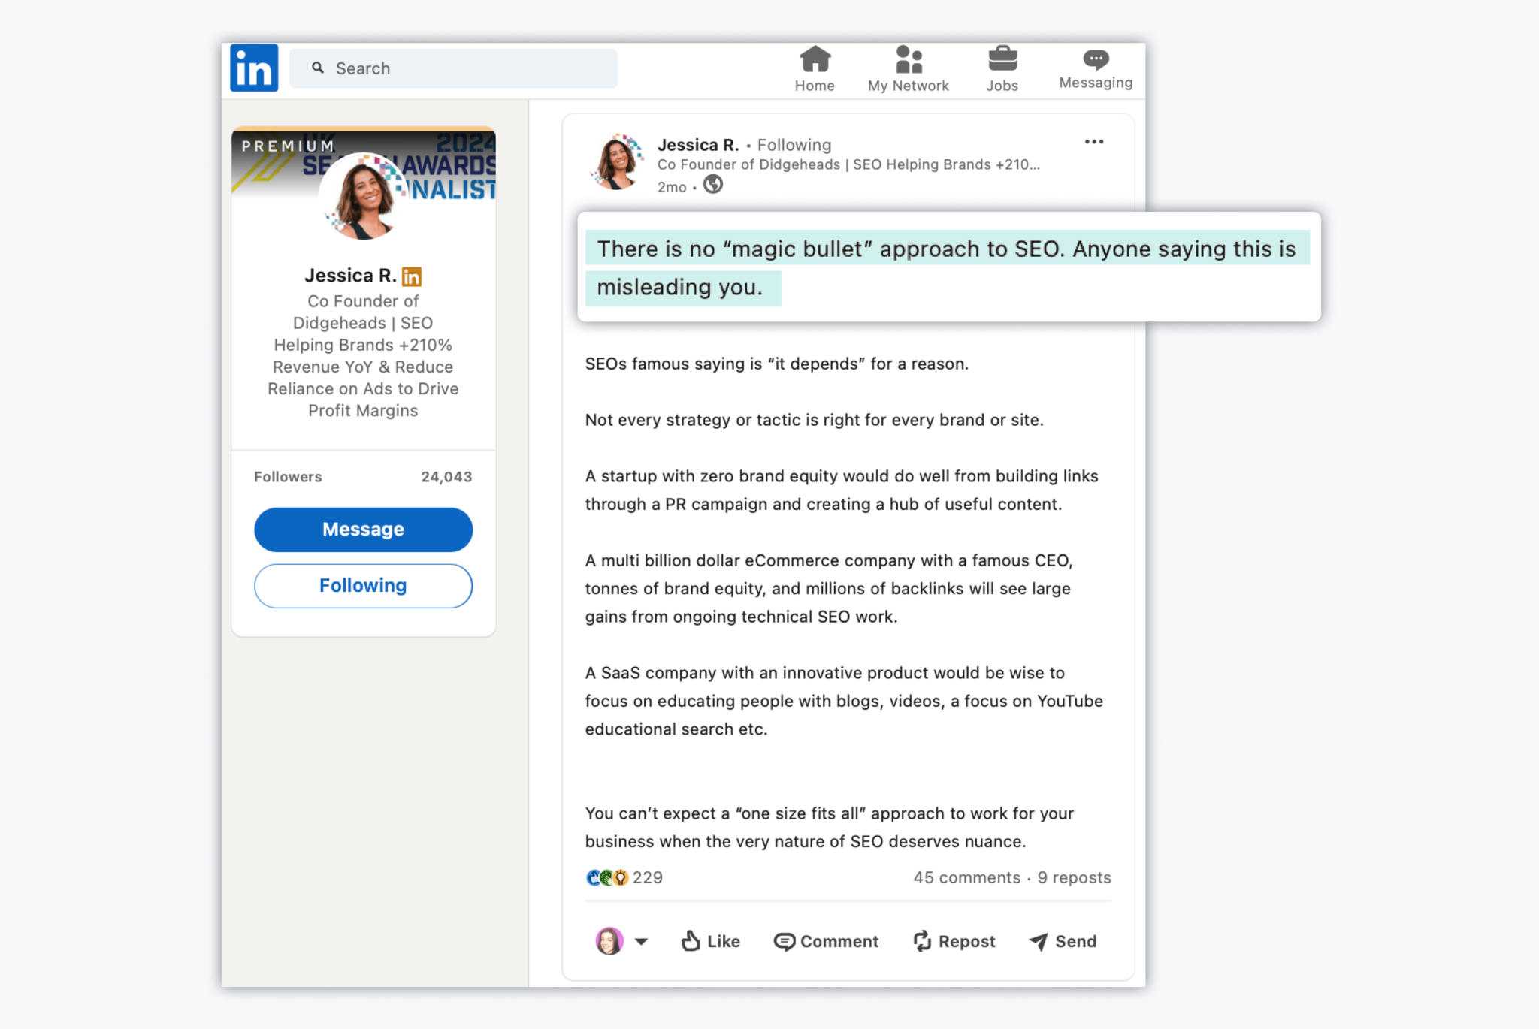Unfollow Jessica R. via the Following button

(x=363, y=585)
